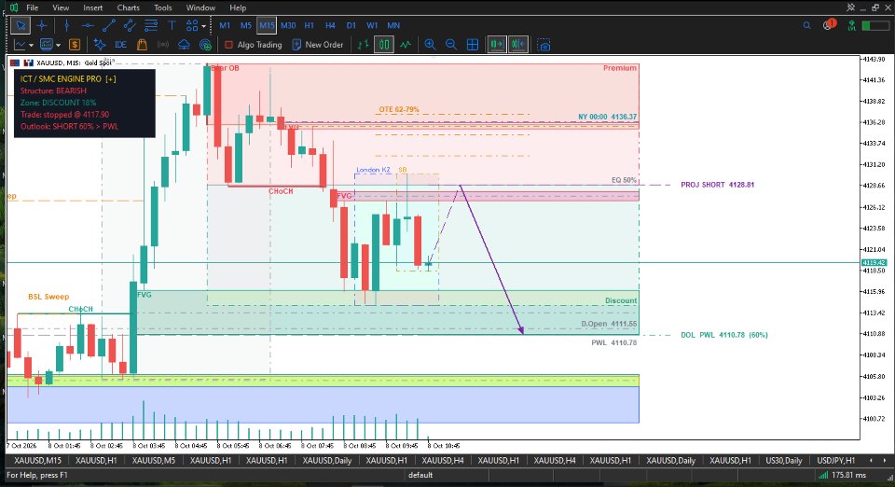Image resolution: width=895 pixels, height=487 pixels.
Task: Tile chart windows with grid icon
Action: 473,45
